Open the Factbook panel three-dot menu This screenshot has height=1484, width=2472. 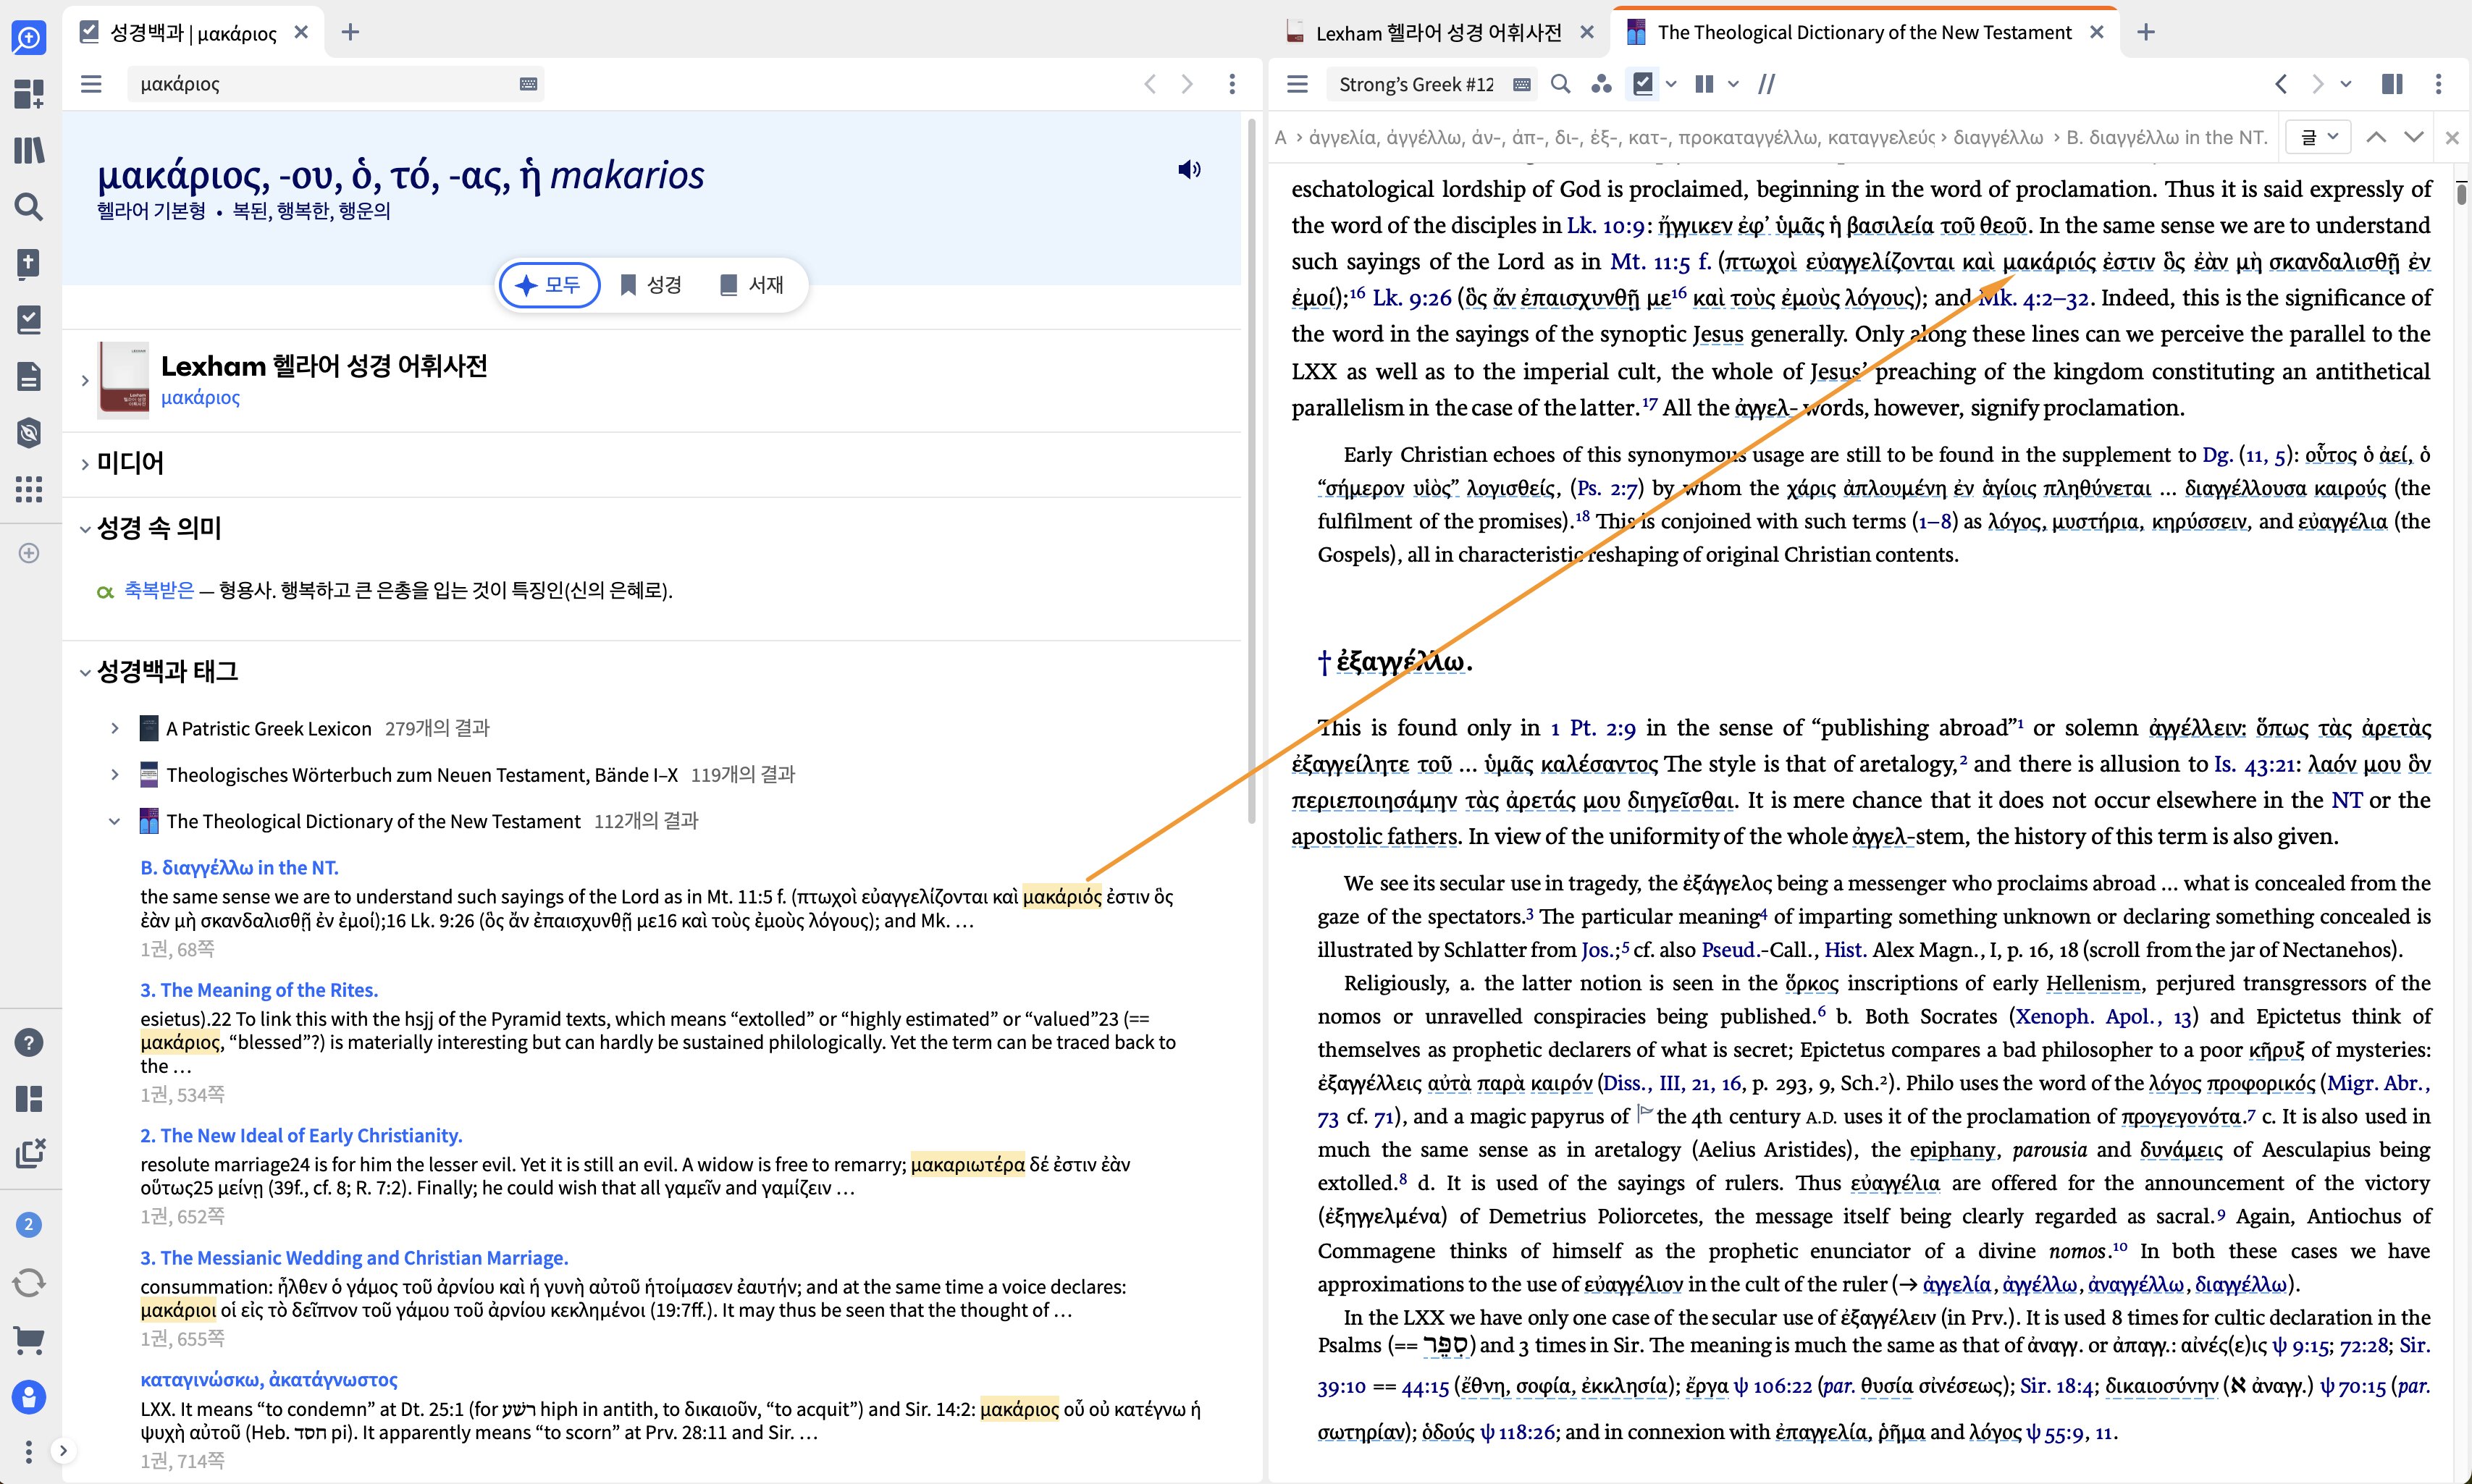1232,84
